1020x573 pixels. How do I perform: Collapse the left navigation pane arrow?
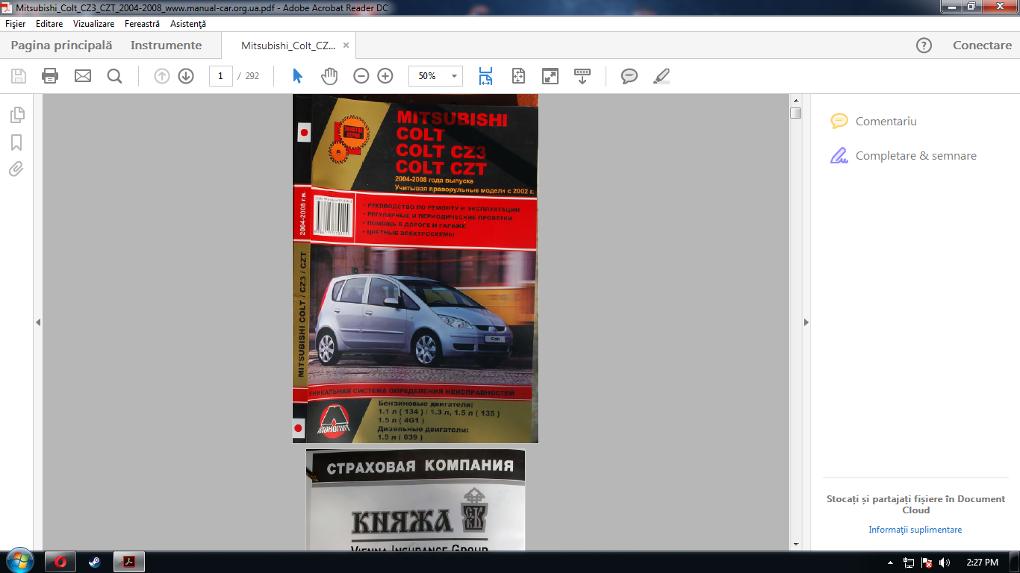37,322
